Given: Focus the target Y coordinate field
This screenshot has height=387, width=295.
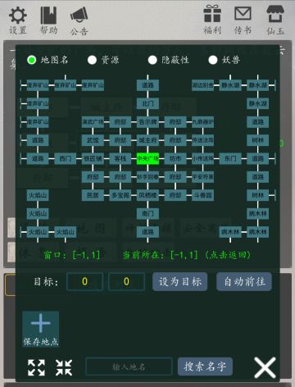Looking at the screenshot, I should [126, 281].
